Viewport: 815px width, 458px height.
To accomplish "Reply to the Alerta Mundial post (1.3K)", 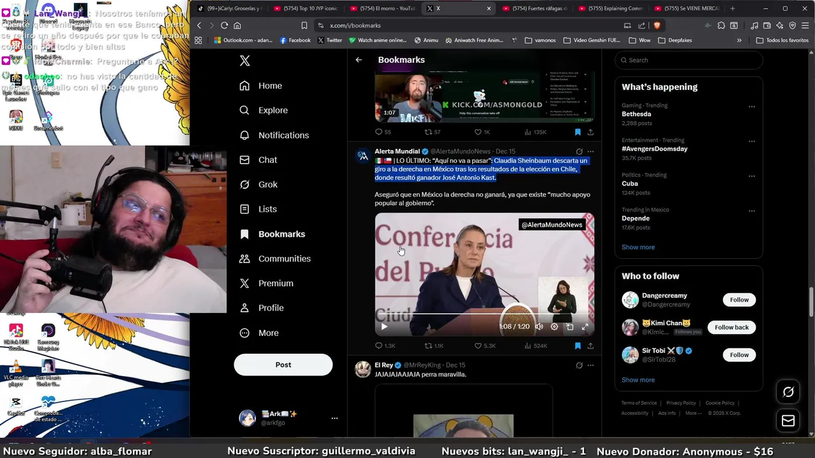I will (385, 346).
